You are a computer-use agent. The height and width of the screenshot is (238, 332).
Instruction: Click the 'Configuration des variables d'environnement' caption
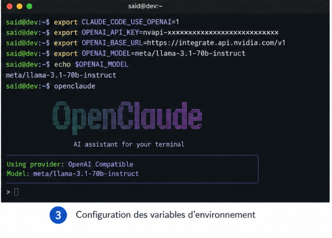tap(166, 215)
